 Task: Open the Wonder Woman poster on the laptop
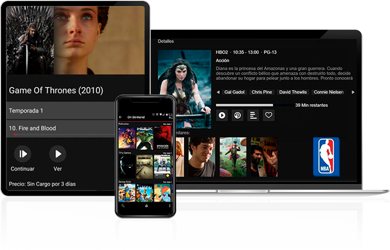[184, 89]
